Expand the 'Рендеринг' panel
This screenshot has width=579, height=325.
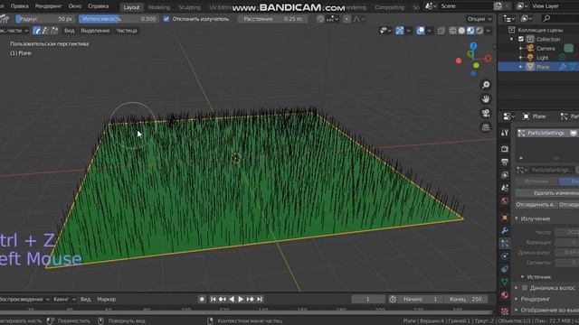(x=517, y=299)
